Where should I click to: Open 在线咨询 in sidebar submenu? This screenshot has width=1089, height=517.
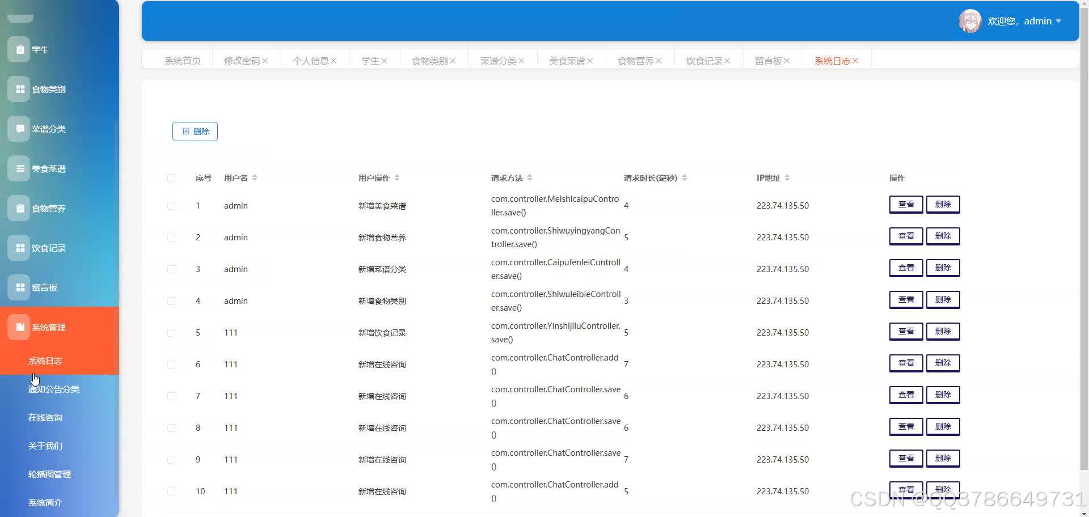pyautogui.click(x=45, y=418)
